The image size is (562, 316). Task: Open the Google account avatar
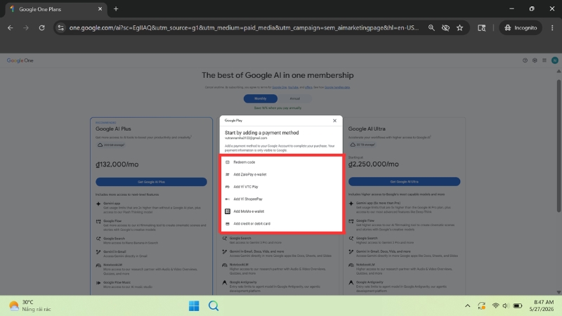554,60
